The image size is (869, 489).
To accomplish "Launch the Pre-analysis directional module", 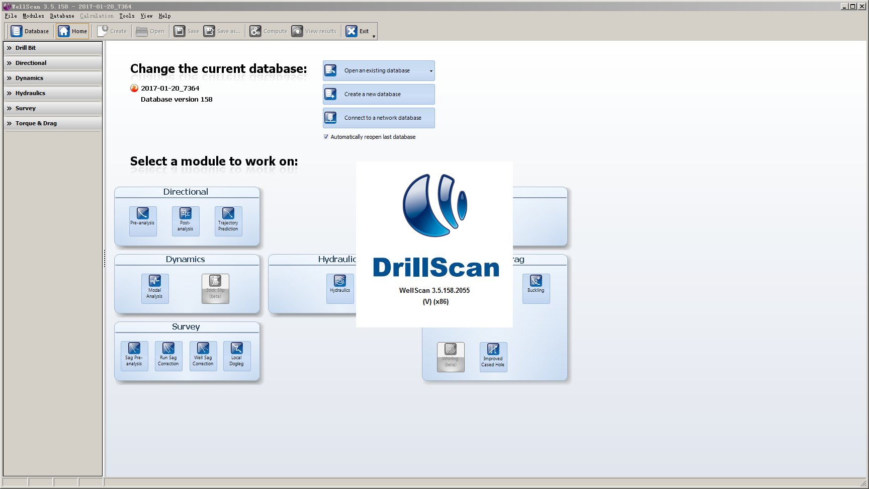I will click(x=143, y=221).
